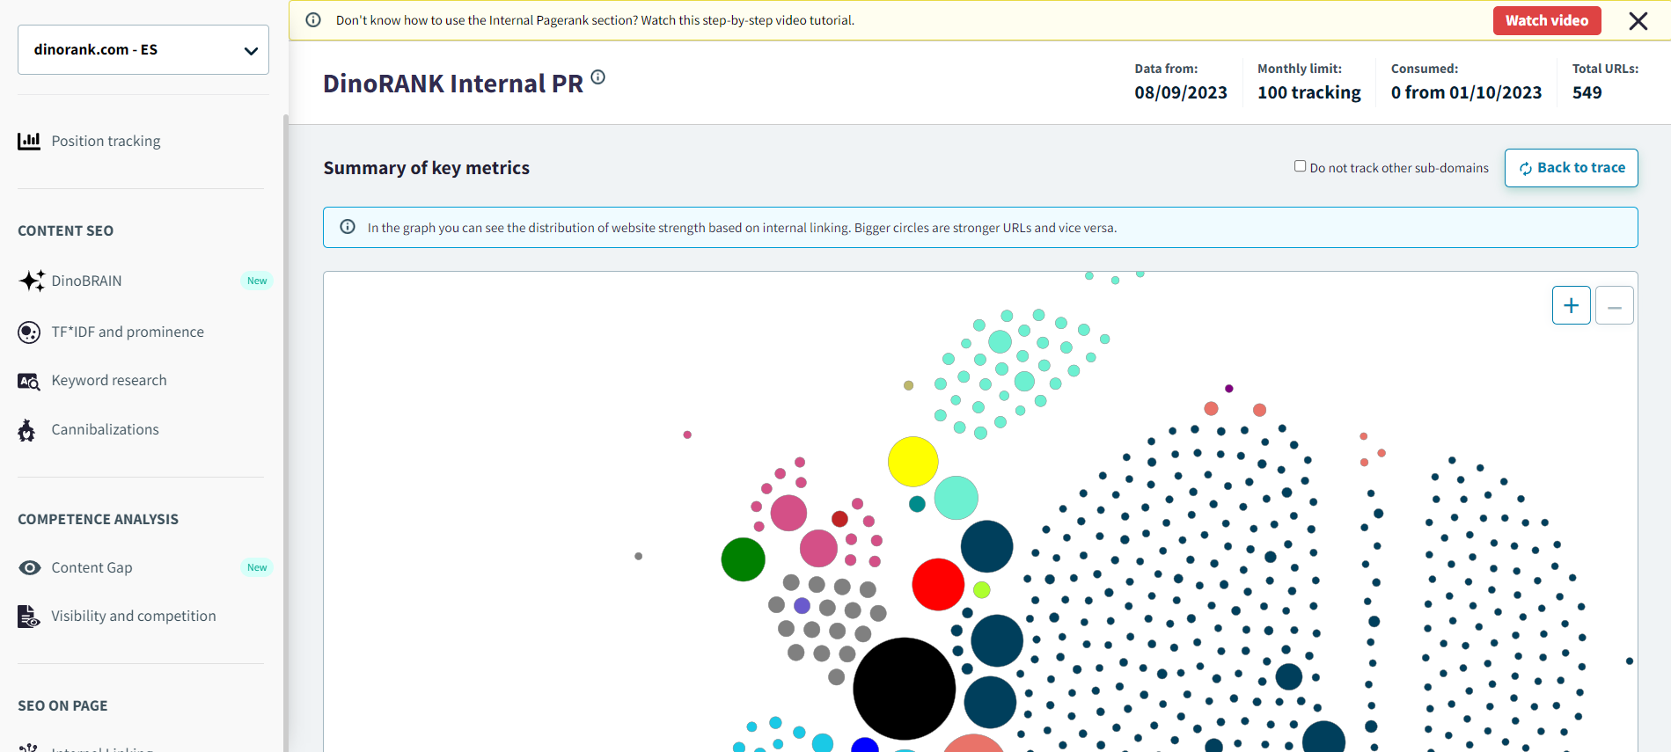Screen dimensions: 1671x752
Task: Select the bright red circle node
Action: coord(938,584)
